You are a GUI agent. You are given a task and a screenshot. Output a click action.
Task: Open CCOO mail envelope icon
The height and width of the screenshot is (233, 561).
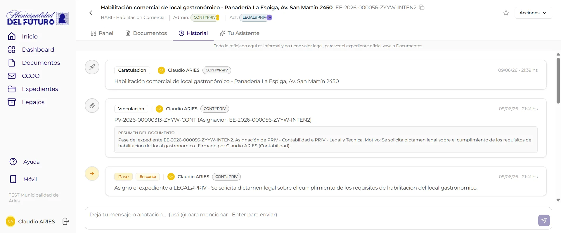click(12, 76)
